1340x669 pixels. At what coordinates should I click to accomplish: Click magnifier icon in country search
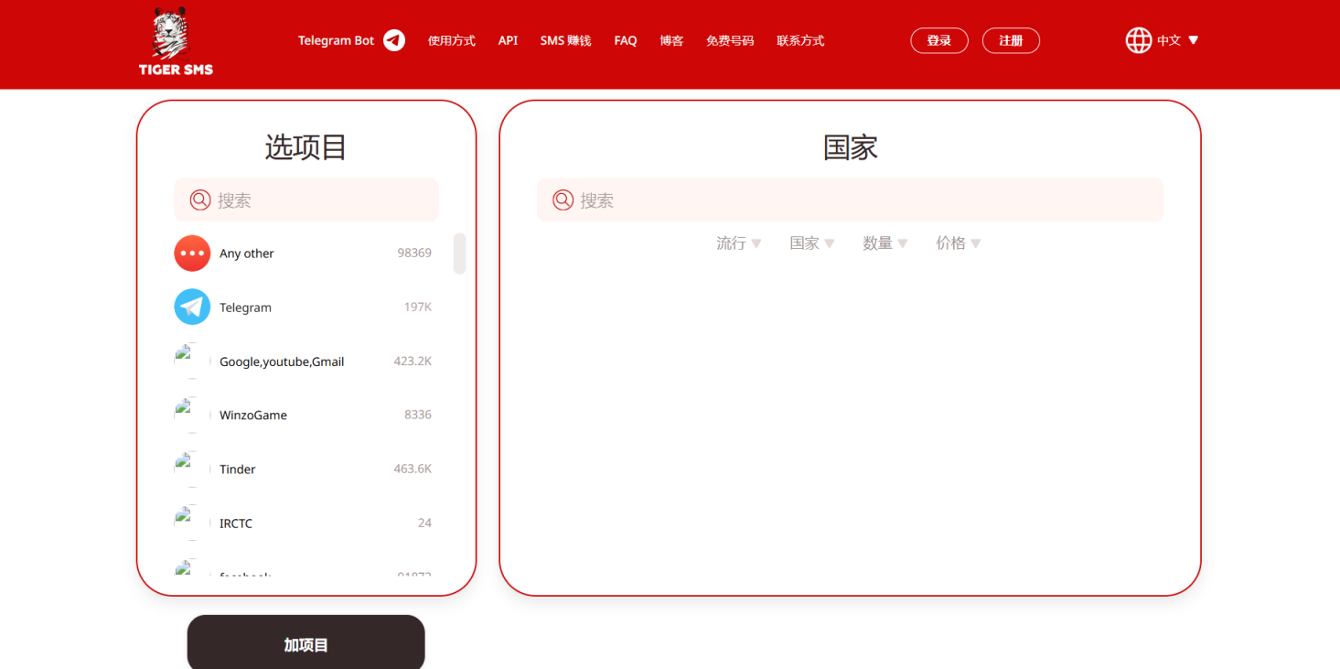[x=563, y=200]
